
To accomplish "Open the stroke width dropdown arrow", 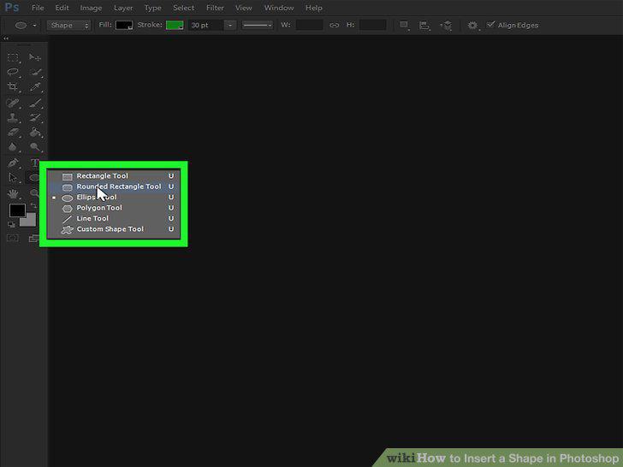I will (x=230, y=25).
